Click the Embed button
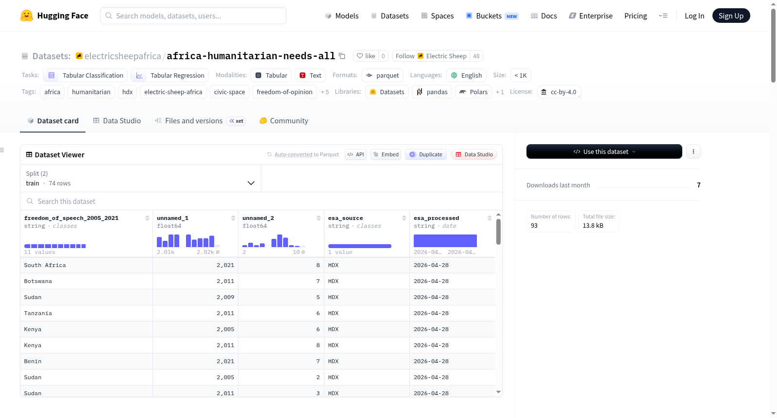 pyautogui.click(x=386, y=154)
